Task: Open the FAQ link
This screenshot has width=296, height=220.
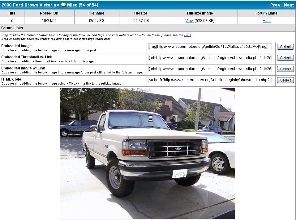Action: point(187,35)
